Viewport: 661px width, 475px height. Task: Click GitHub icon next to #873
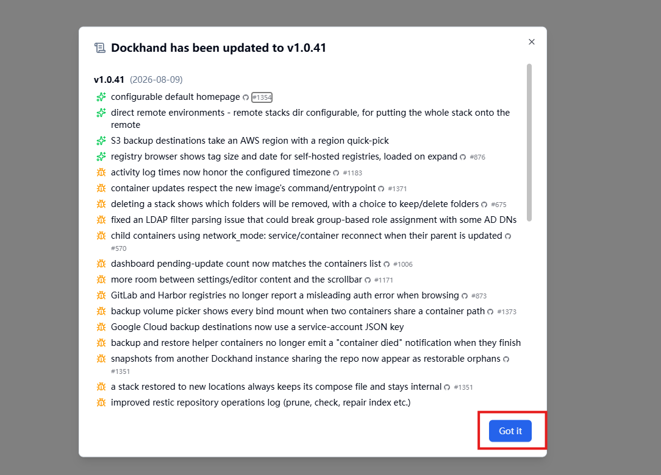tap(465, 296)
